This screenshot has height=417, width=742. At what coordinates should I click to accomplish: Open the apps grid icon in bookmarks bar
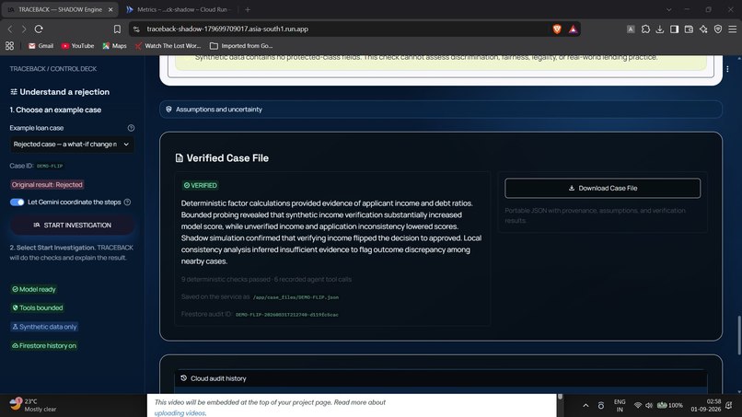(x=9, y=46)
